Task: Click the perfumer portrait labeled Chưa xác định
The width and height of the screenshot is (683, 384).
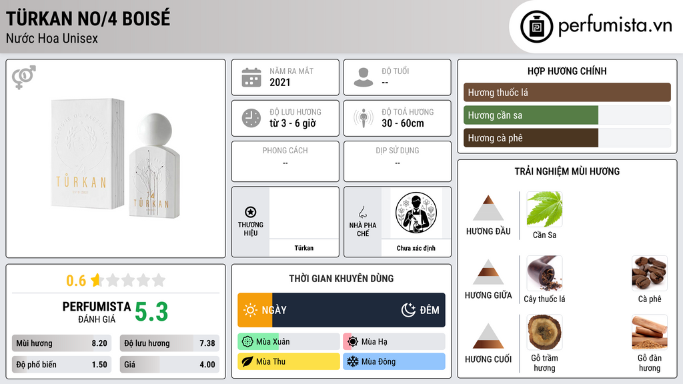Action: pos(416,213)
